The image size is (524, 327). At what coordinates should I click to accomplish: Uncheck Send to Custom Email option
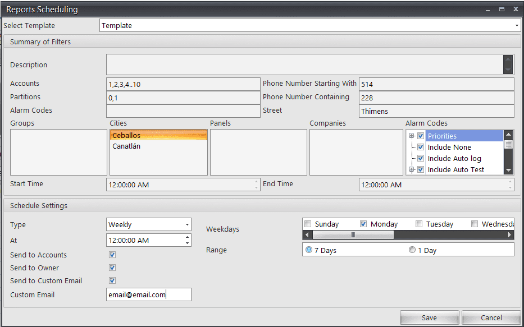click(111, 280)
